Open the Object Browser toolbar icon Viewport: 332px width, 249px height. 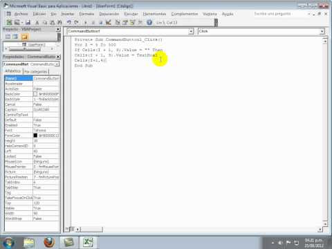[133, 22]
